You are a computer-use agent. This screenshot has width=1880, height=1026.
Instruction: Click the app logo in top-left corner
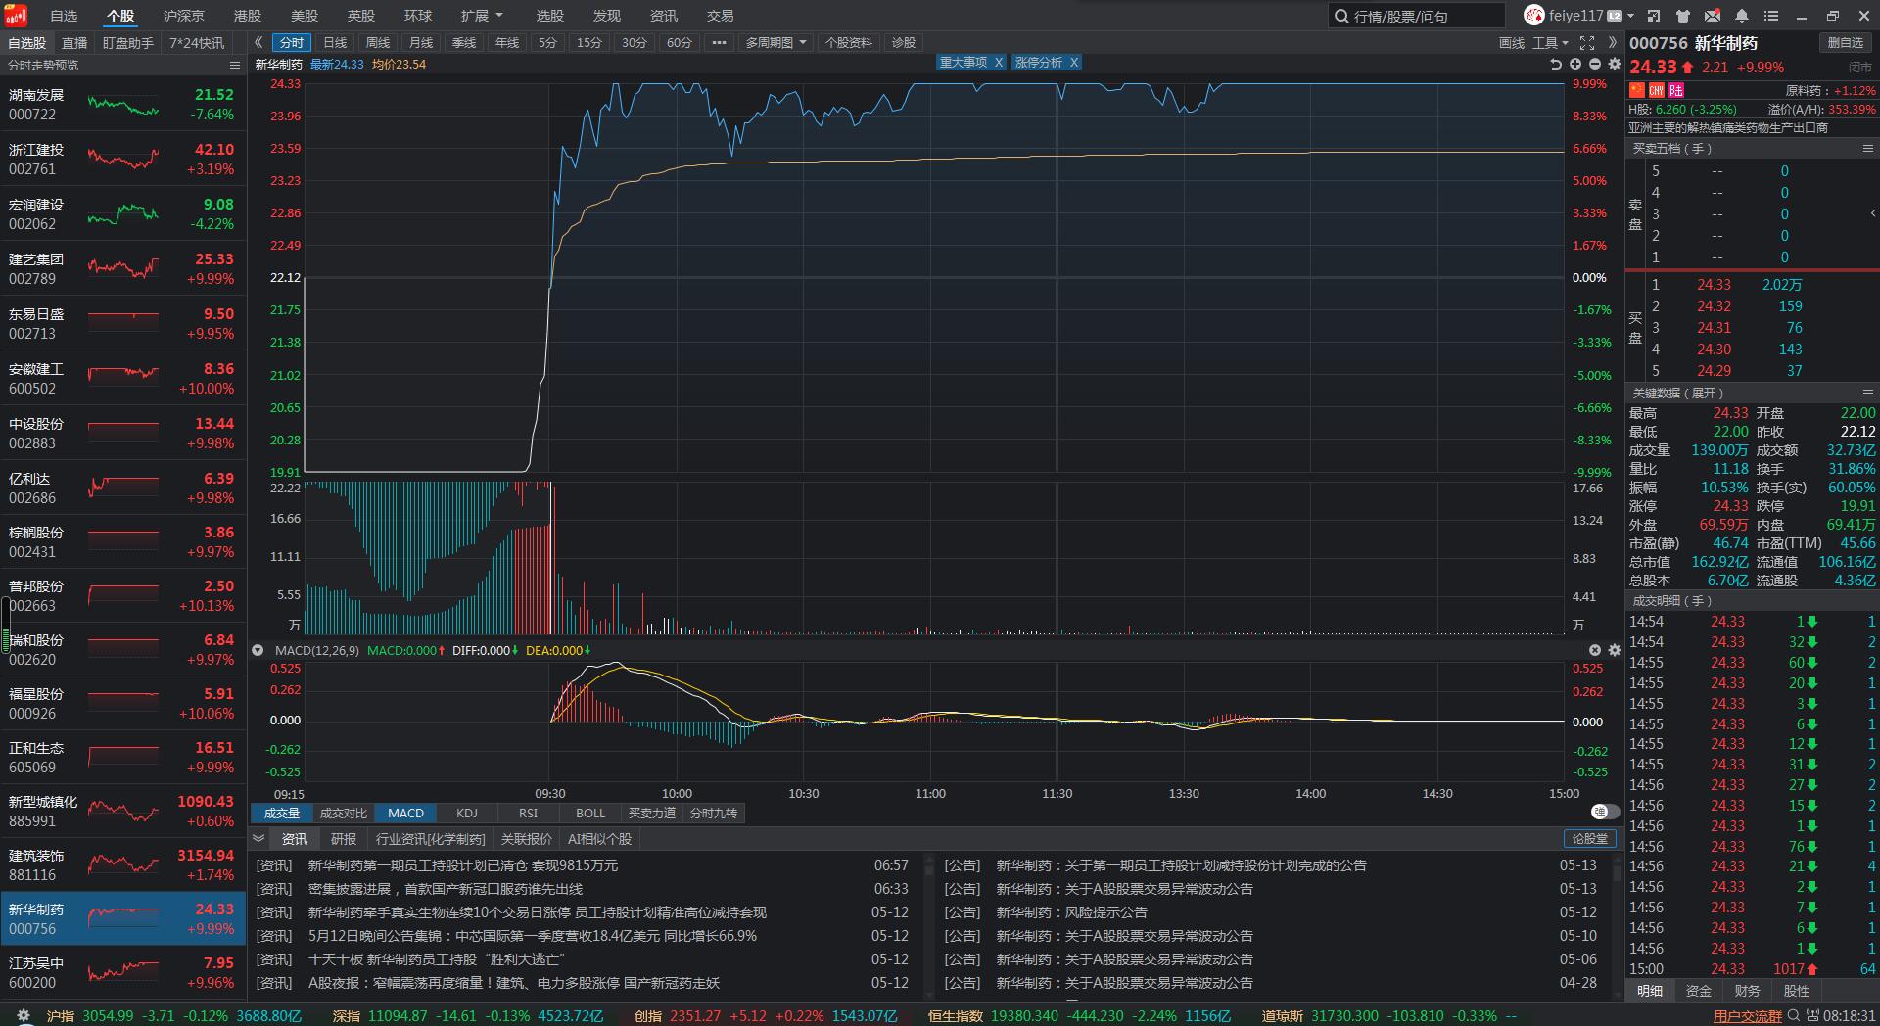point(15,16)
